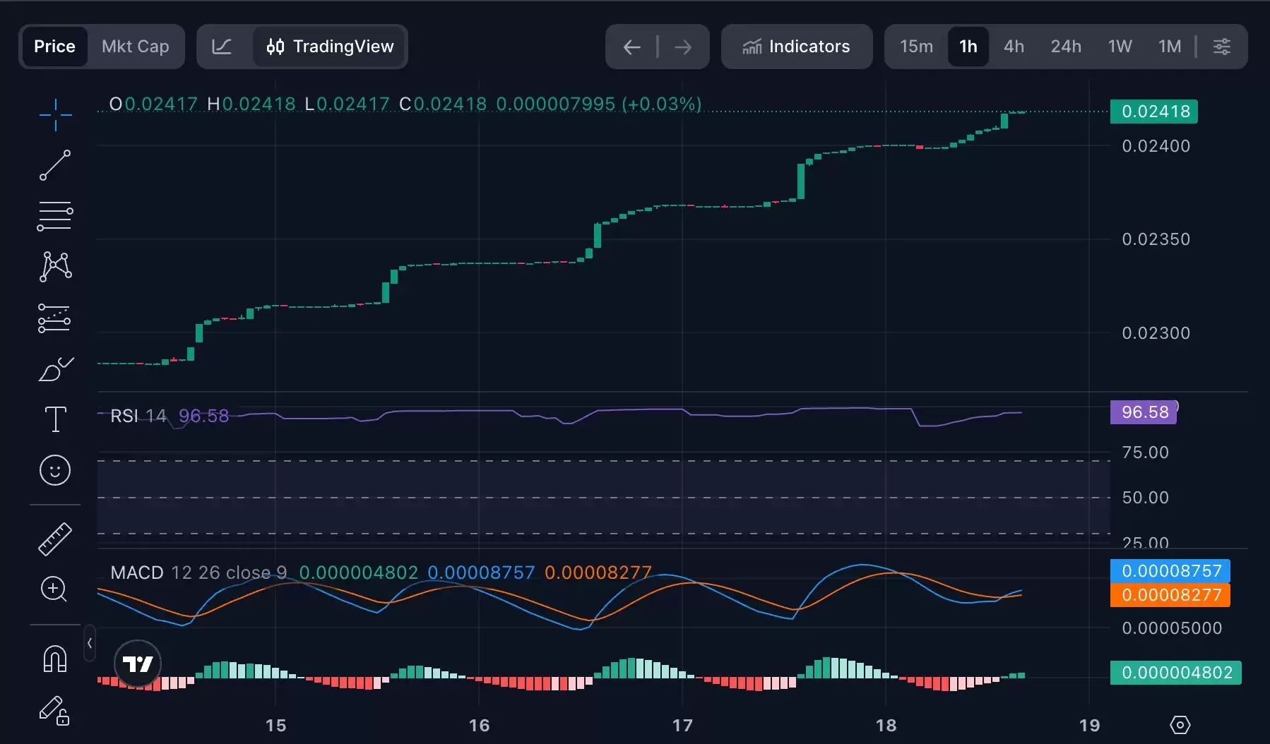Select the Text annotation tool
The width and height of the screenshot is (1270, 744).
pos(55,419)
